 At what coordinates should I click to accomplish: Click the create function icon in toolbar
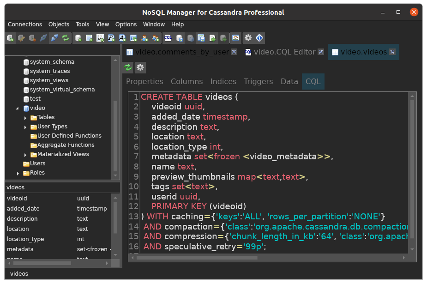[111, 38]
